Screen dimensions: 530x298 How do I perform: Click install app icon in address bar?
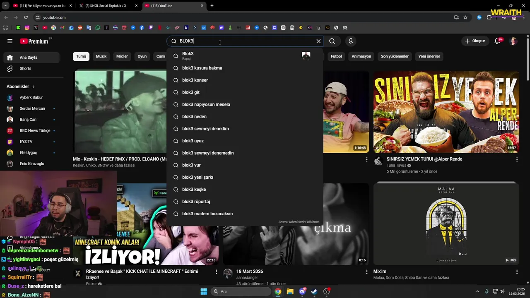pos(456,17)
